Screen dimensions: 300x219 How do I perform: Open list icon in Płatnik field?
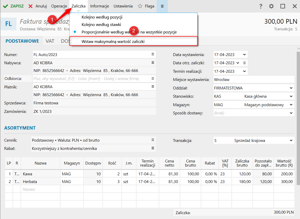point(153,87)
